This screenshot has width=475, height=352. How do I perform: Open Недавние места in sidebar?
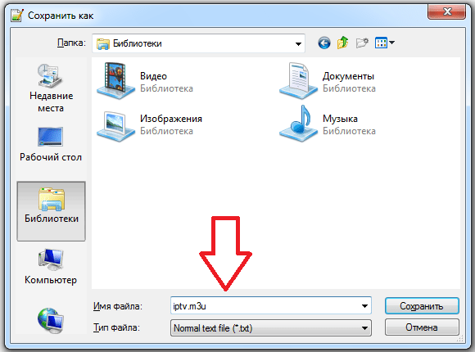(x=51, y=88)
